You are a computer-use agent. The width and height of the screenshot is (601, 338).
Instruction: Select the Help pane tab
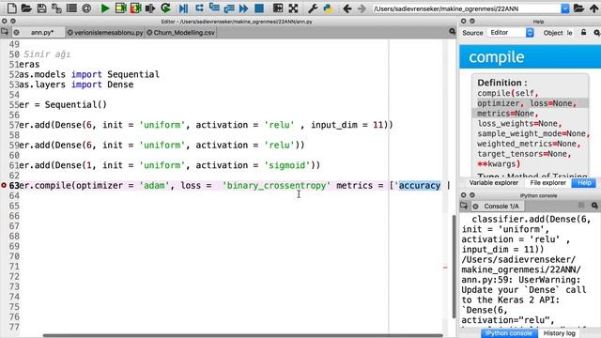(584, 183)
